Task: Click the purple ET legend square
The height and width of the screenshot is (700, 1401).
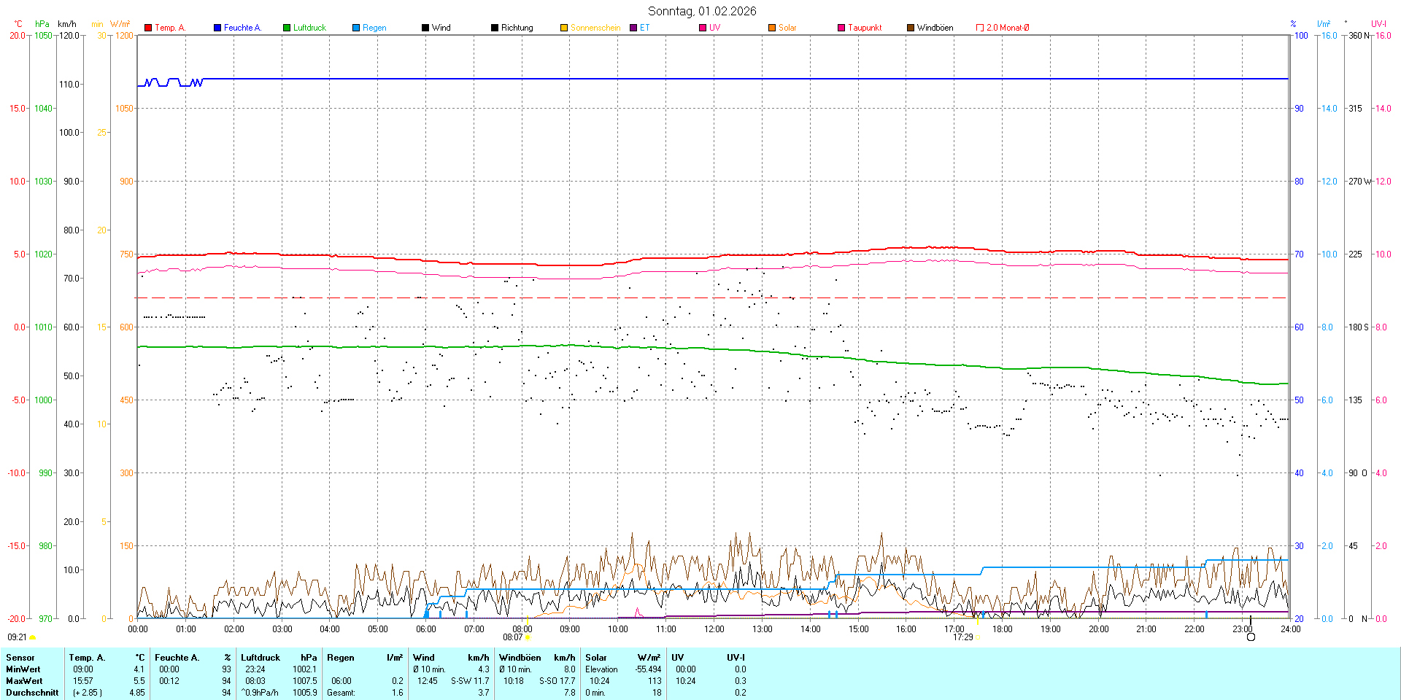Action: tap(633, 28)
